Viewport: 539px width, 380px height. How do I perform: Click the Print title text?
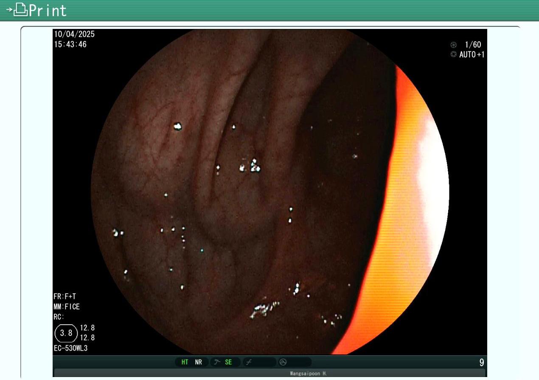click(48, 10)
